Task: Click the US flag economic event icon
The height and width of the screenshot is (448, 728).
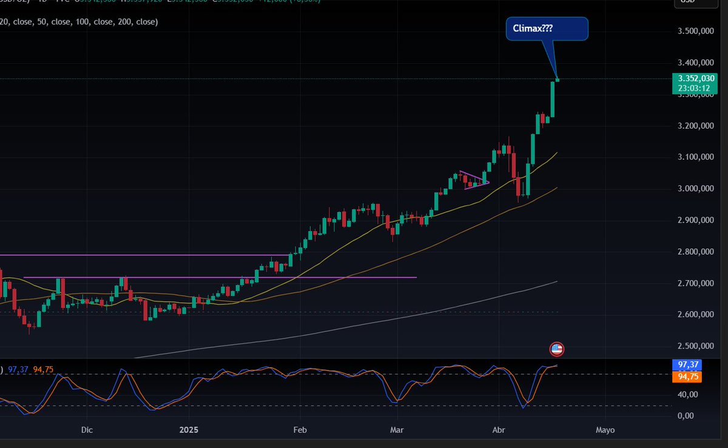Action: coord(556,349)
